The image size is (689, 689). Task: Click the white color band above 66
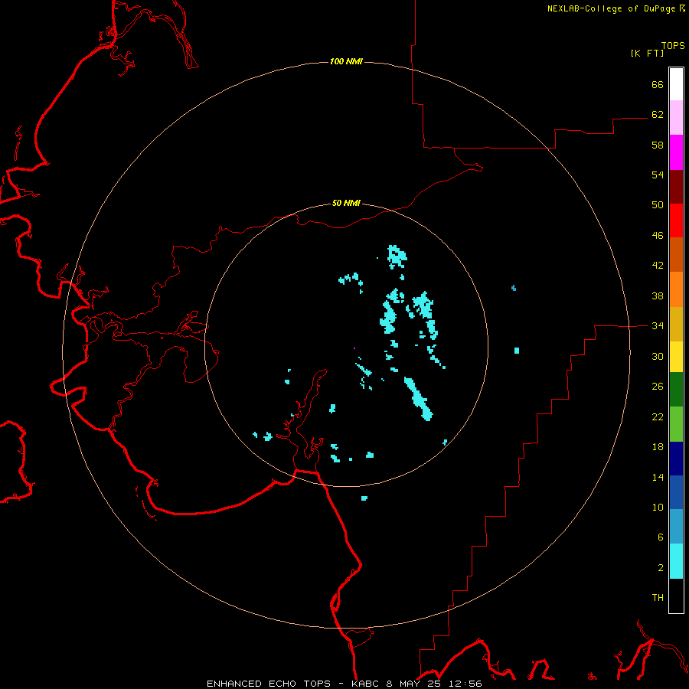point(676,84)
